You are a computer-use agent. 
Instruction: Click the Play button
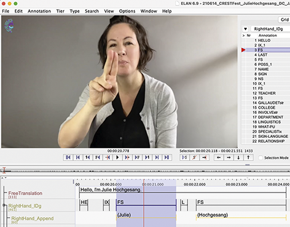pyautogui.click(x=117, y=157)
